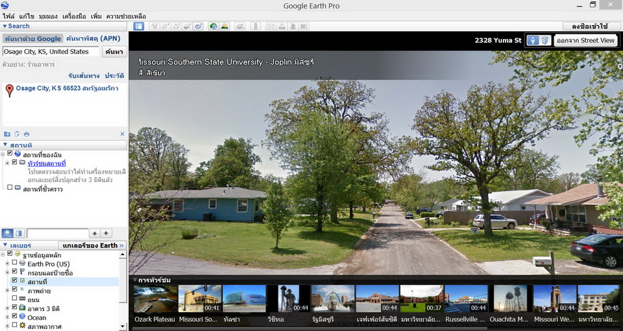623x331 pixels.
Task: Expand ภาพถ่าย tree node
Action: tap(7, 290)
